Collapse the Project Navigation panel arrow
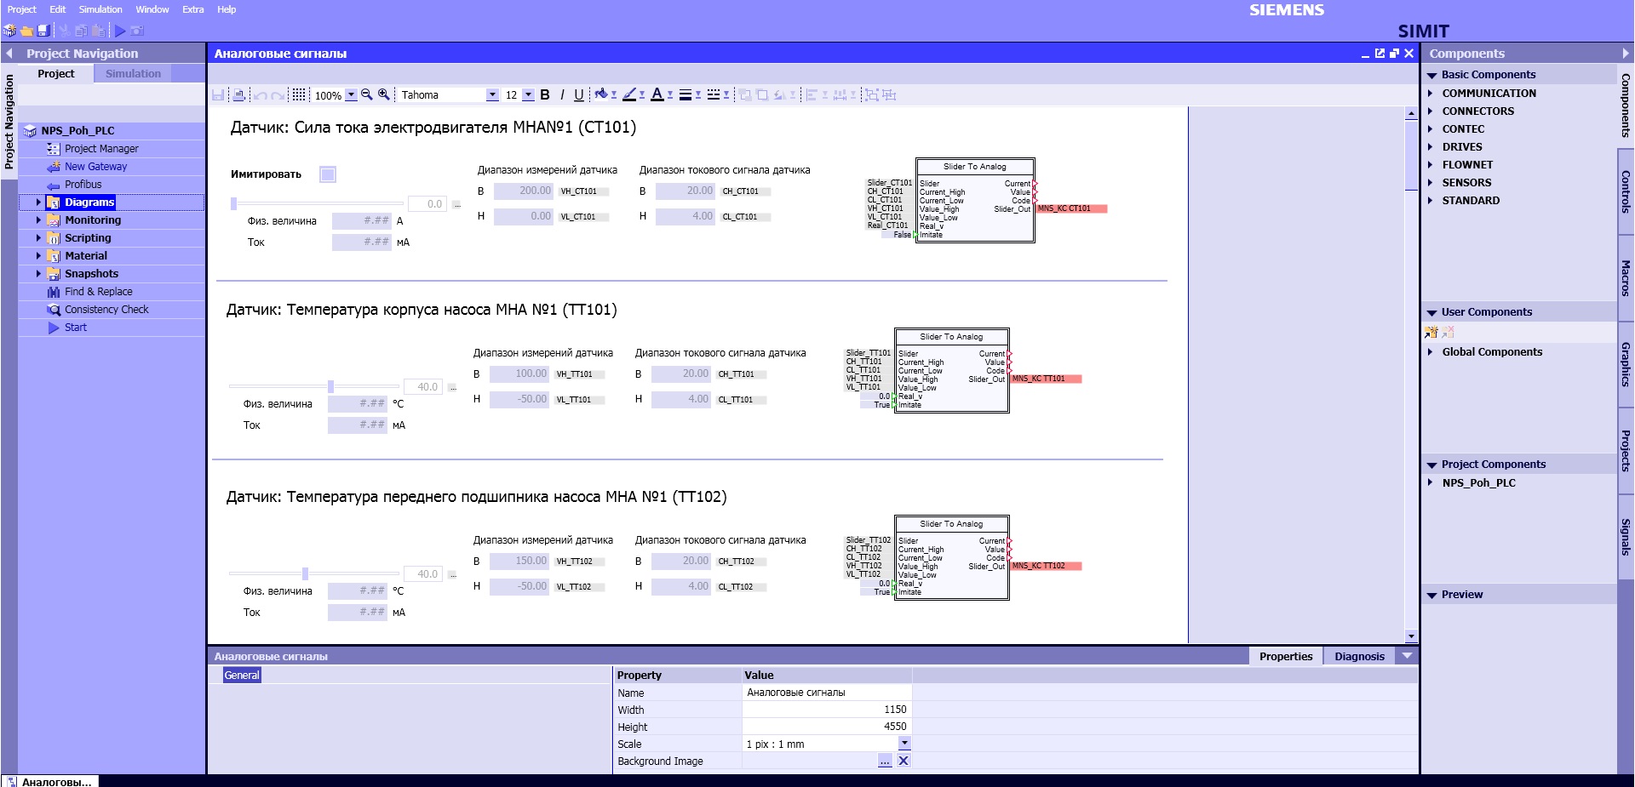 coord(9,53)
